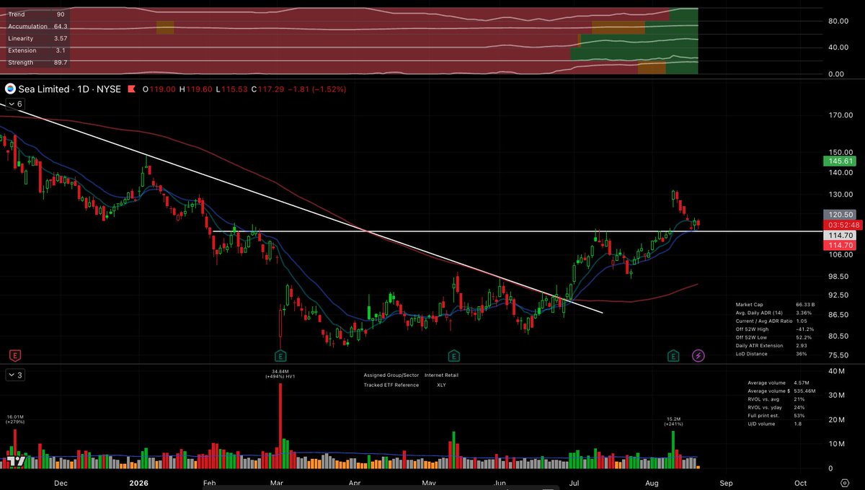Open the green earnings E marker near August
Viewport: 865px width, 490px height.
pyautogui.click(x=673, y=355)
